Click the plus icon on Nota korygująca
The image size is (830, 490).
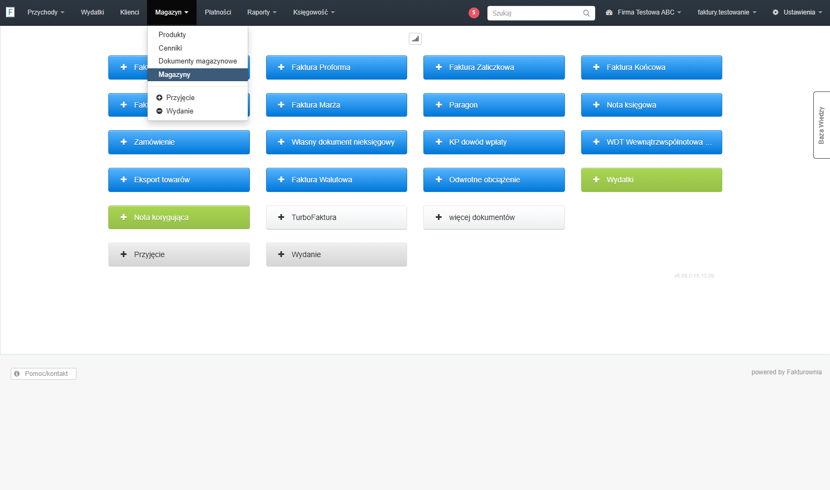click(x=123, y=217)
